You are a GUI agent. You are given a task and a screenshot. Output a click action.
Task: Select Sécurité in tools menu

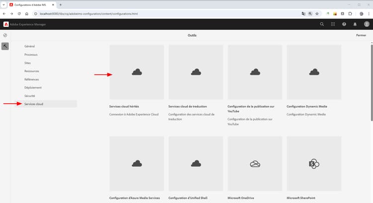29,96
